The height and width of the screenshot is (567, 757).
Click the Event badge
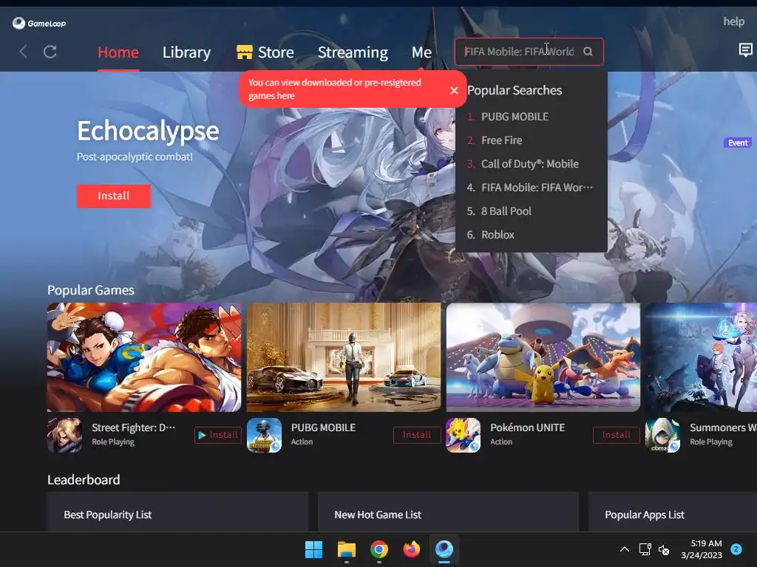tap(737, 142)
